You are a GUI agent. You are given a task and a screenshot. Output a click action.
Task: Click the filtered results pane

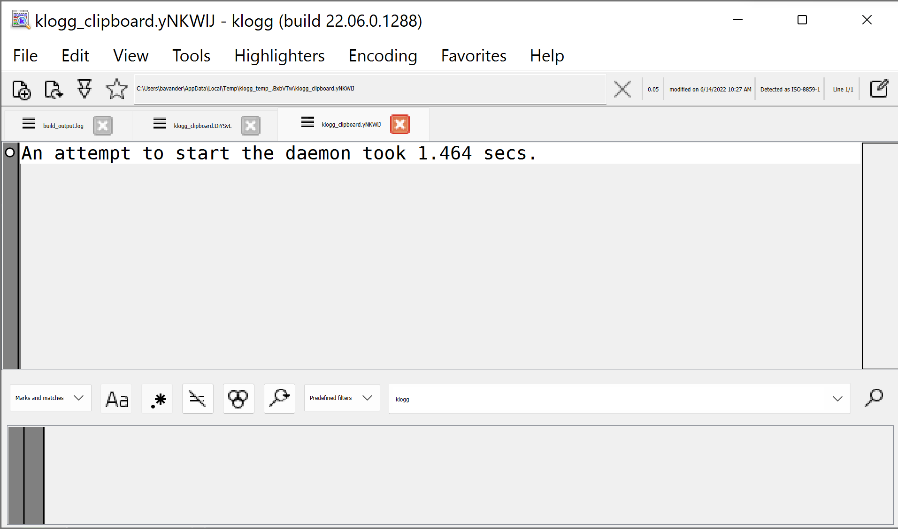point(450,475)
